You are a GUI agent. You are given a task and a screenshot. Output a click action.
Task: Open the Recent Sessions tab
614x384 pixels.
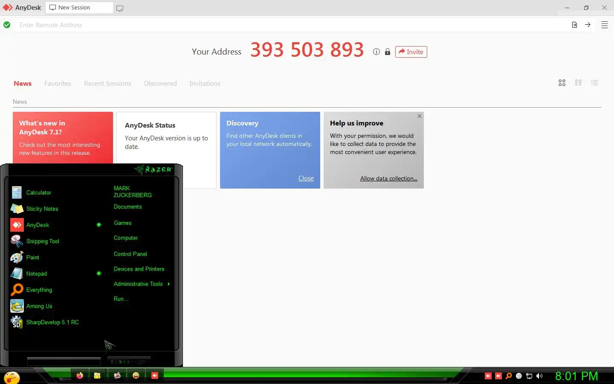point(107,83)
